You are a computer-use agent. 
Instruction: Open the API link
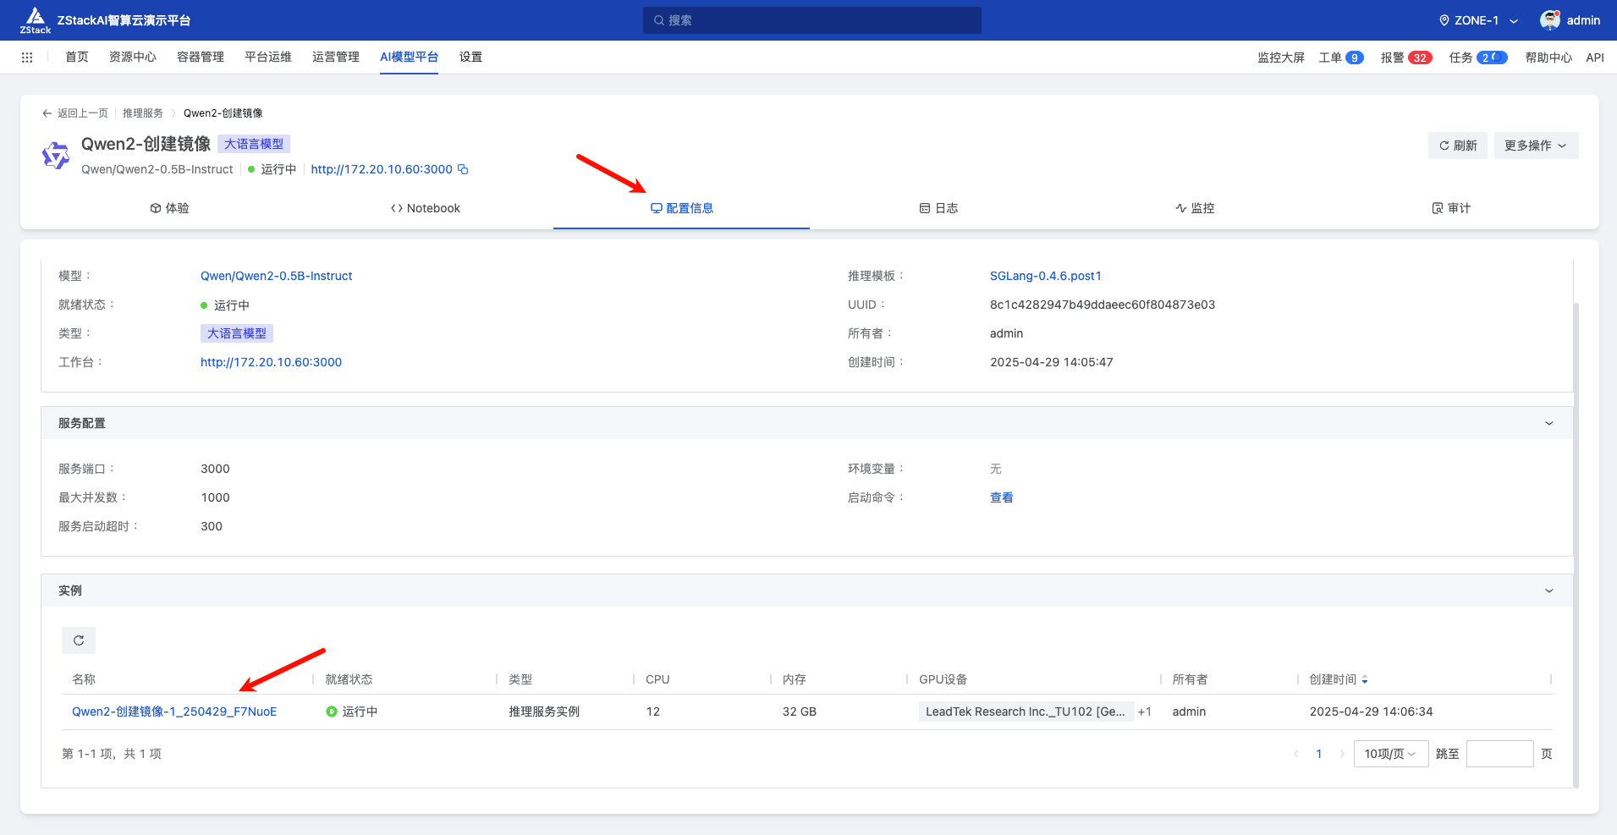(x=1595, y=58)
